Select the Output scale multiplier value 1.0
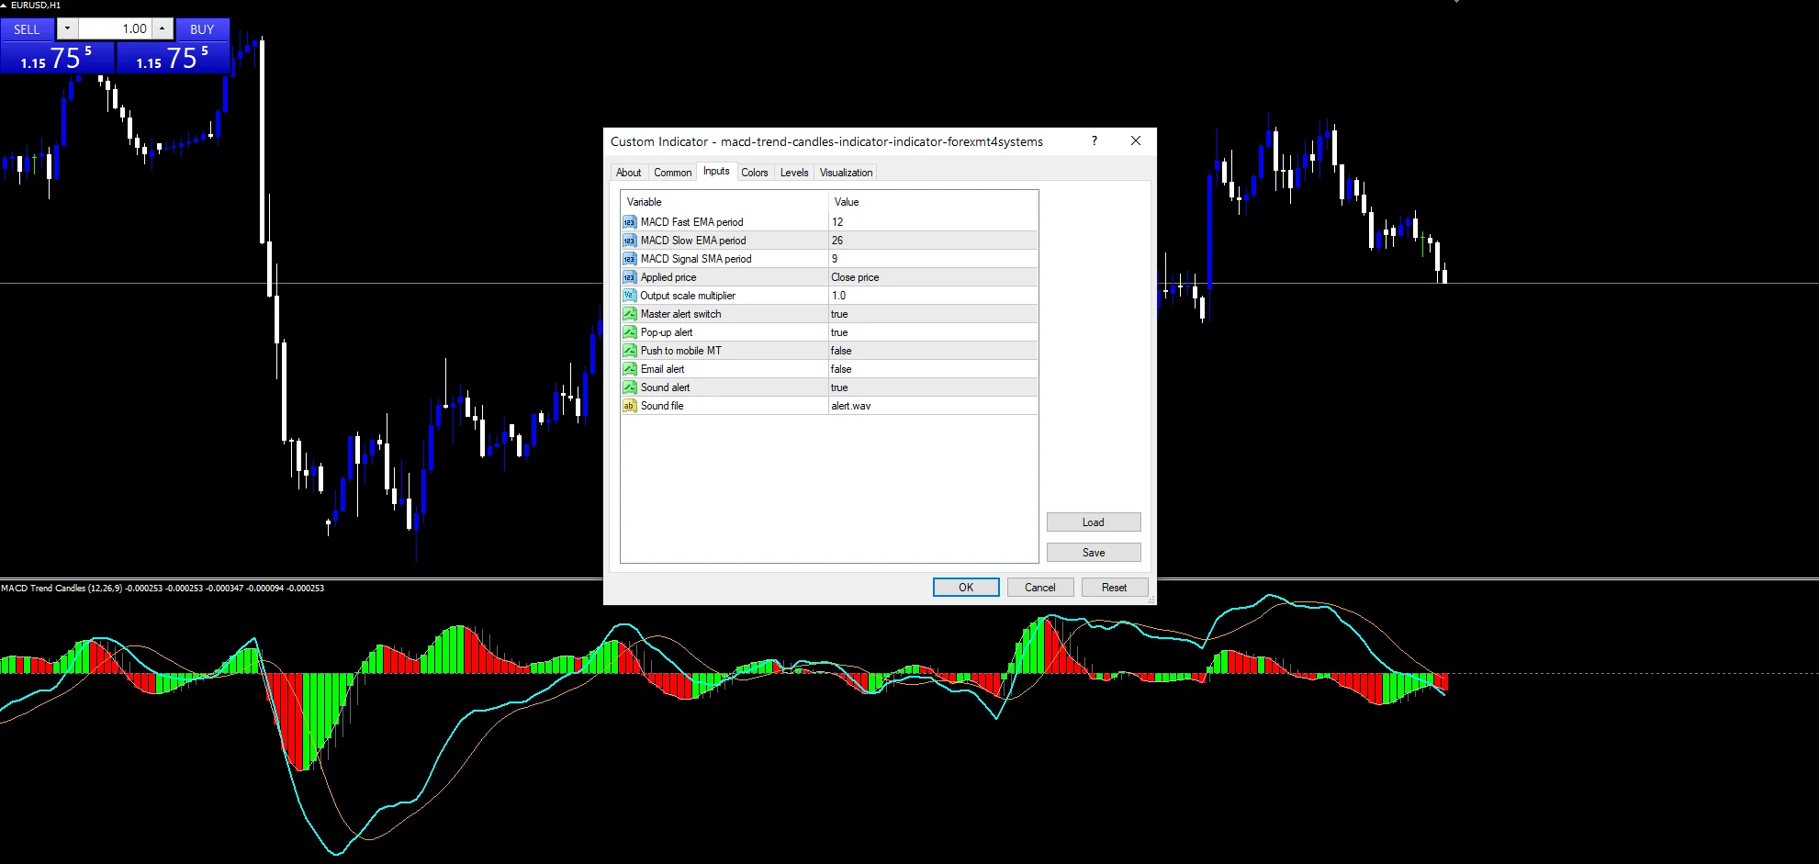1819x864 pixels. click(933, 296)
